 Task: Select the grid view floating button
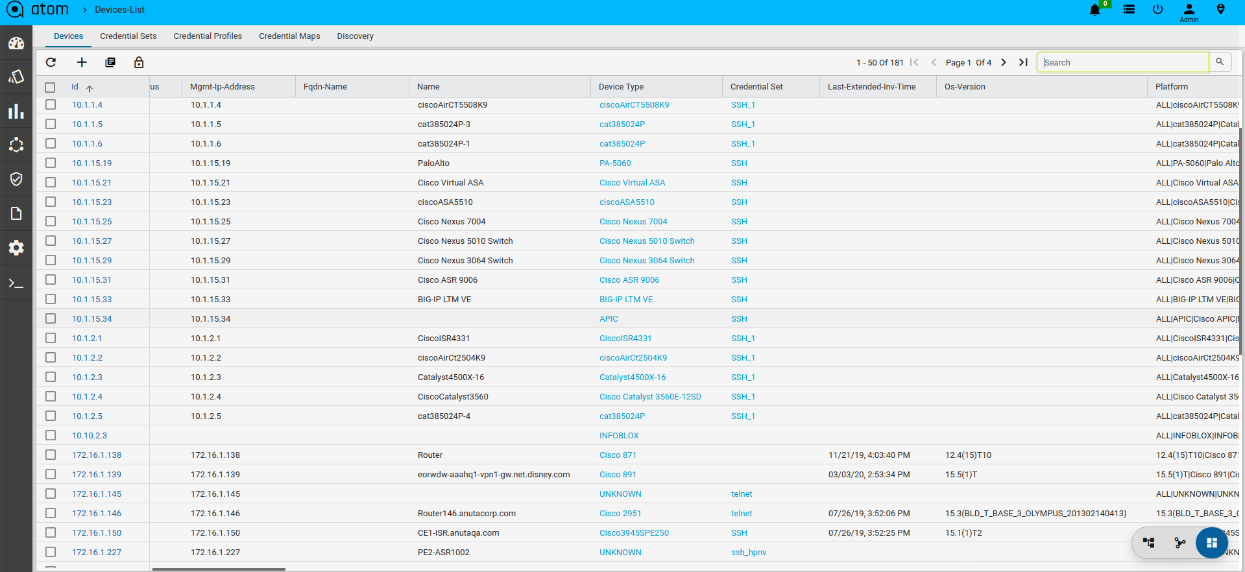click(x=1212, y=543)
